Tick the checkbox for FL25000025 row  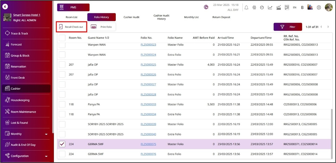62,65
